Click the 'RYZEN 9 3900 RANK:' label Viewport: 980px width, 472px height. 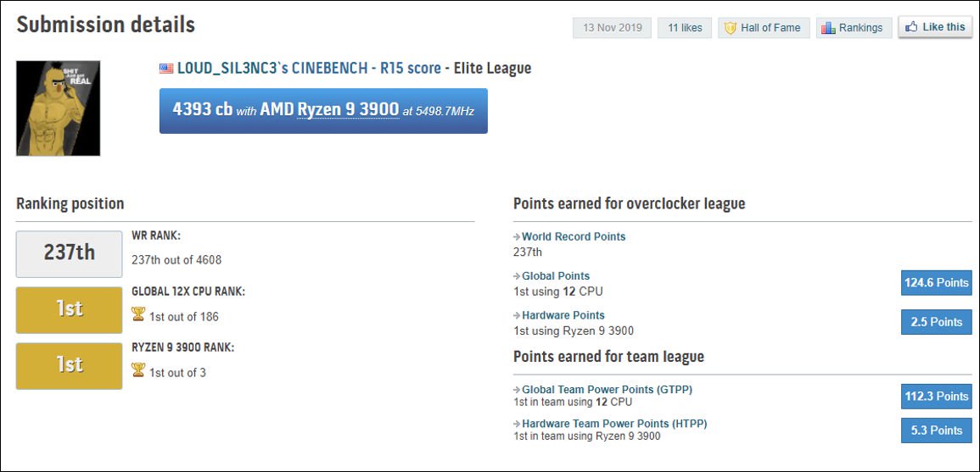pos(183,347)
